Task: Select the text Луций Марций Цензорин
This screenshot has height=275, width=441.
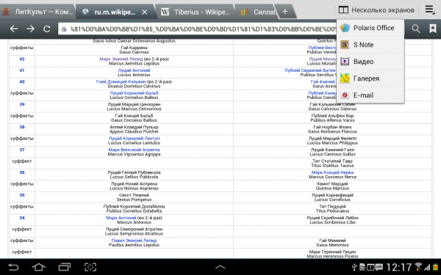Action: [135, 104]
